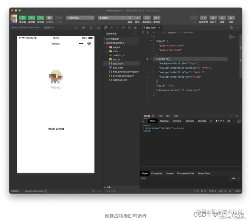Click the element inspector pick icon
The width and height of the screenshot is (249, 221).
pos(143,121)
